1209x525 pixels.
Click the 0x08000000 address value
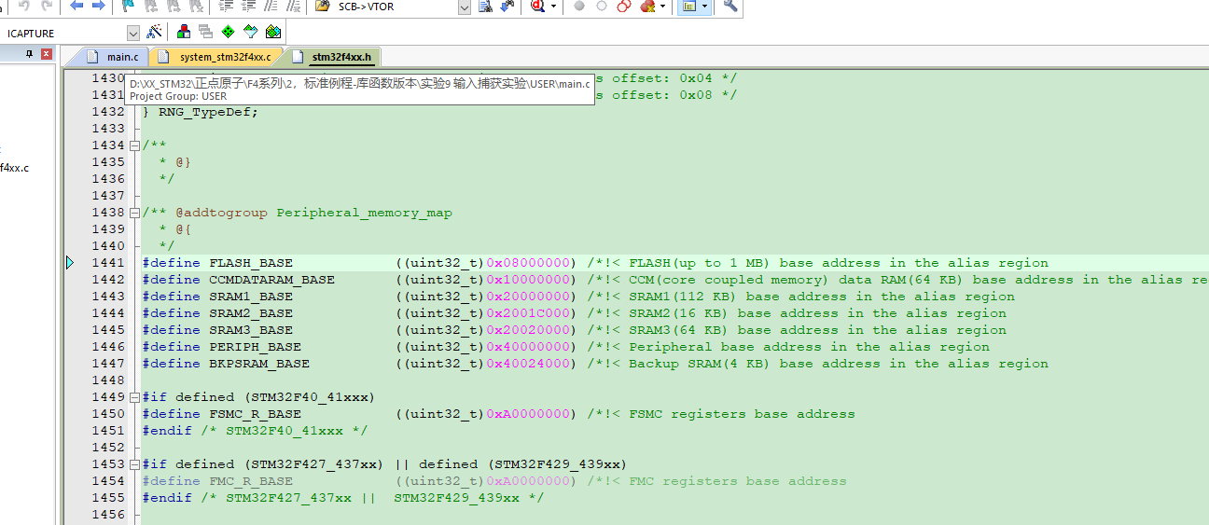pyautogui.click(x=528, y=263)
